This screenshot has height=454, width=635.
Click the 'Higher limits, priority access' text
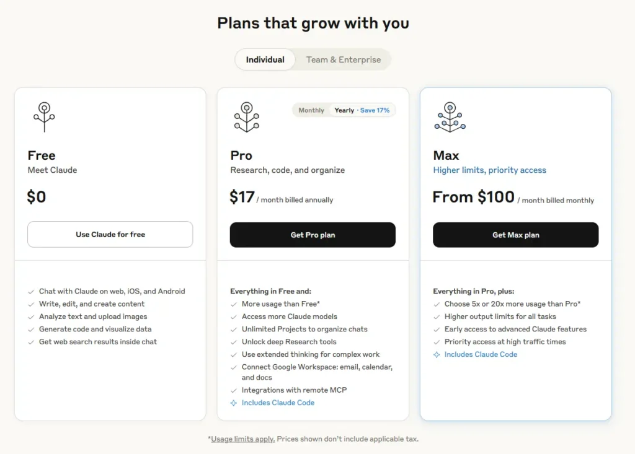pos(489,170)
